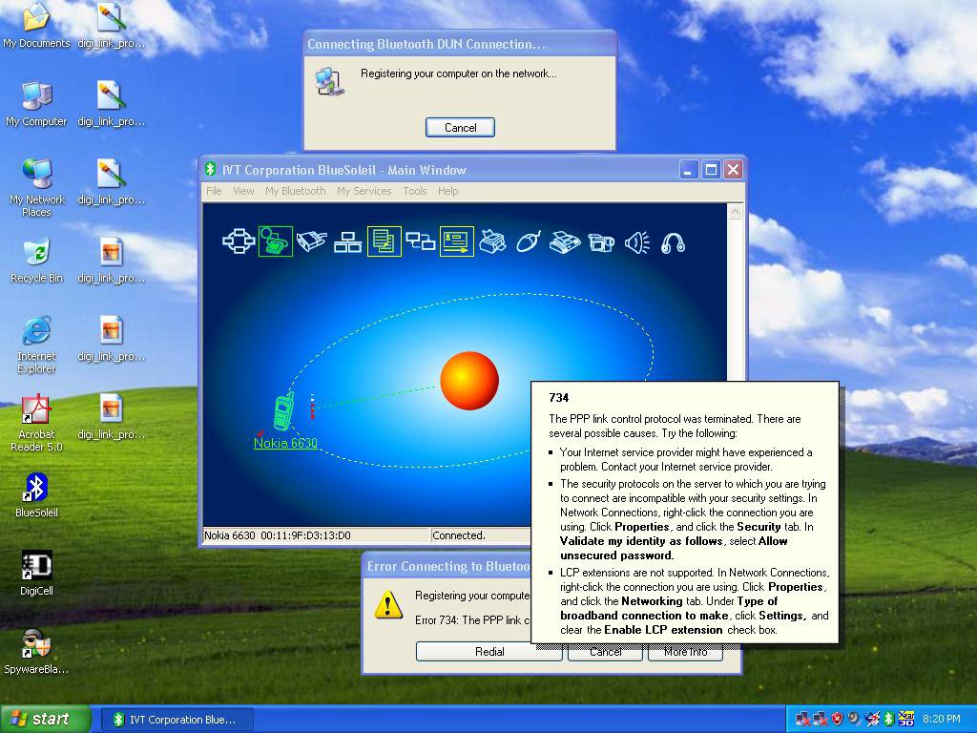
Task: Click the red security shield tray icon
Action: click(x=838, y=720)
